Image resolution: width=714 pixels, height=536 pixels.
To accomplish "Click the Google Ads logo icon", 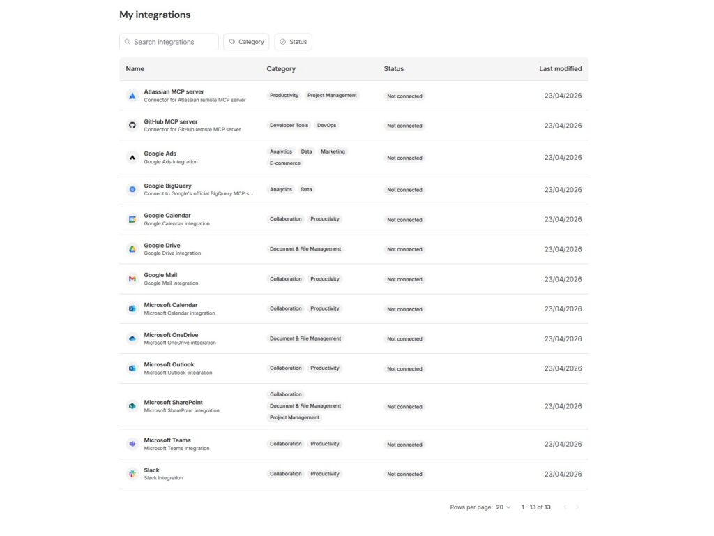I will coord(132,157).
